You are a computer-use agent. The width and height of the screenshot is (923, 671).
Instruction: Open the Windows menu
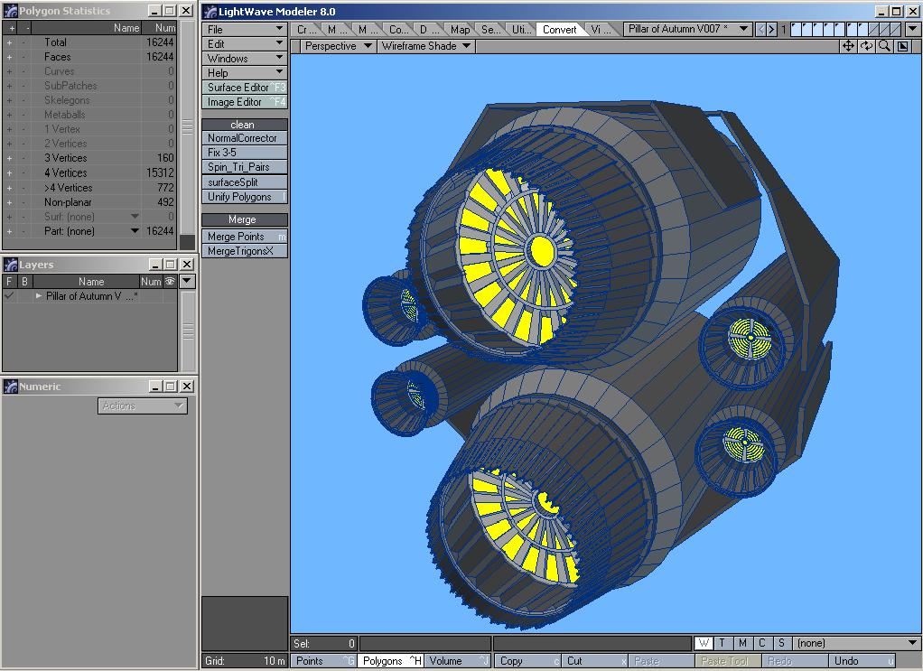pyautogui.click(x=245, y=59)
